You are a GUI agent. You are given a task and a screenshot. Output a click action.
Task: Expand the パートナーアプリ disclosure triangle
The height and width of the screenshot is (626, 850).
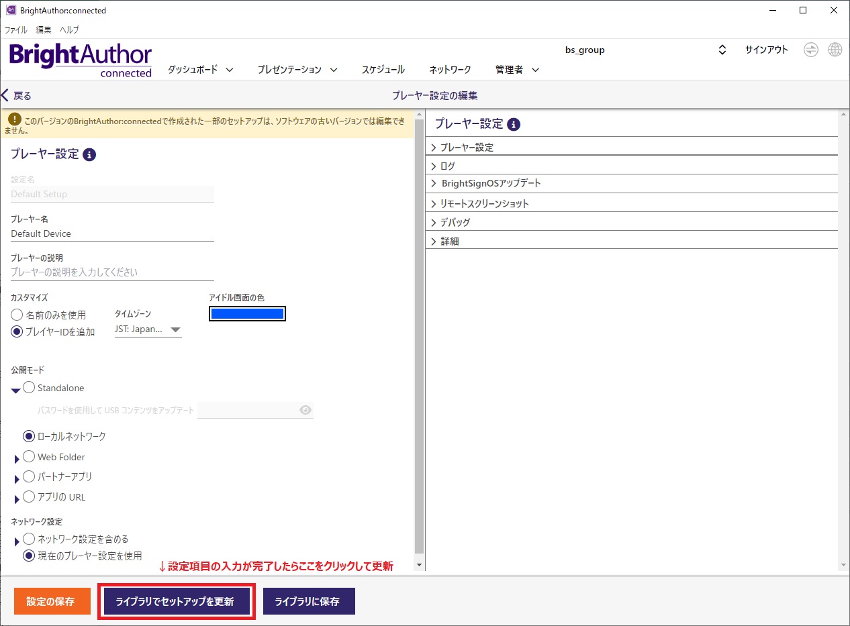[17, 480]
